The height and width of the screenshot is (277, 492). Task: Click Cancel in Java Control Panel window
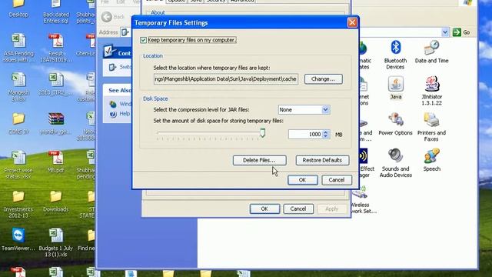(298, 209)
